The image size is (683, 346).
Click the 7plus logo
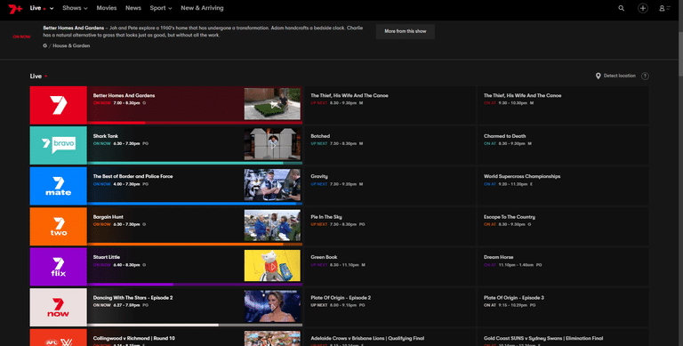coord(15,8)
